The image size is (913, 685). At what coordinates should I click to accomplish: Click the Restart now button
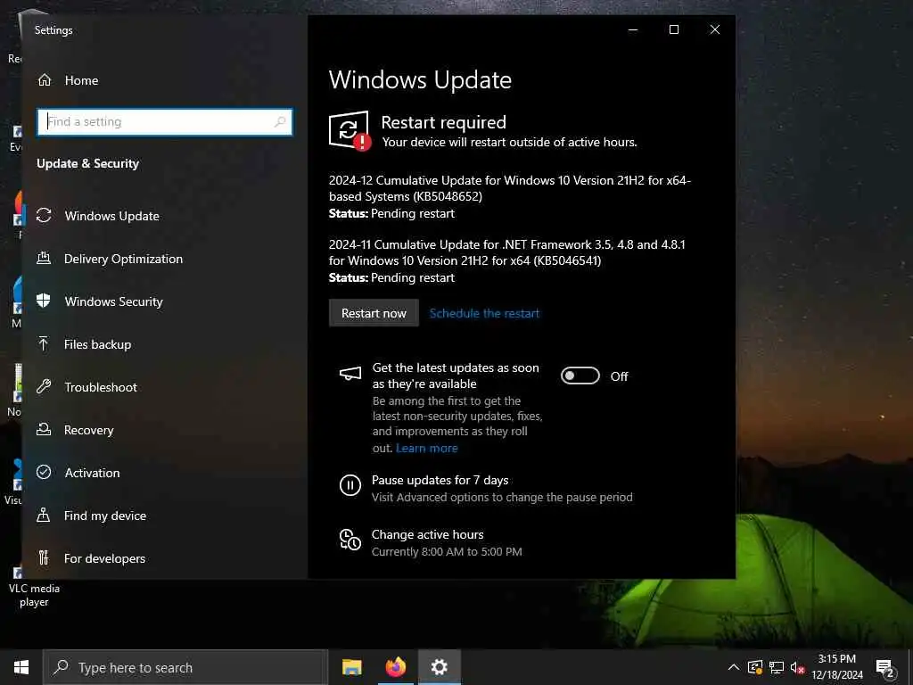(374, 313)
